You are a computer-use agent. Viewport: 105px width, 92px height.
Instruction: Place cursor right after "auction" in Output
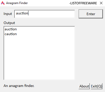pos(17,29)
